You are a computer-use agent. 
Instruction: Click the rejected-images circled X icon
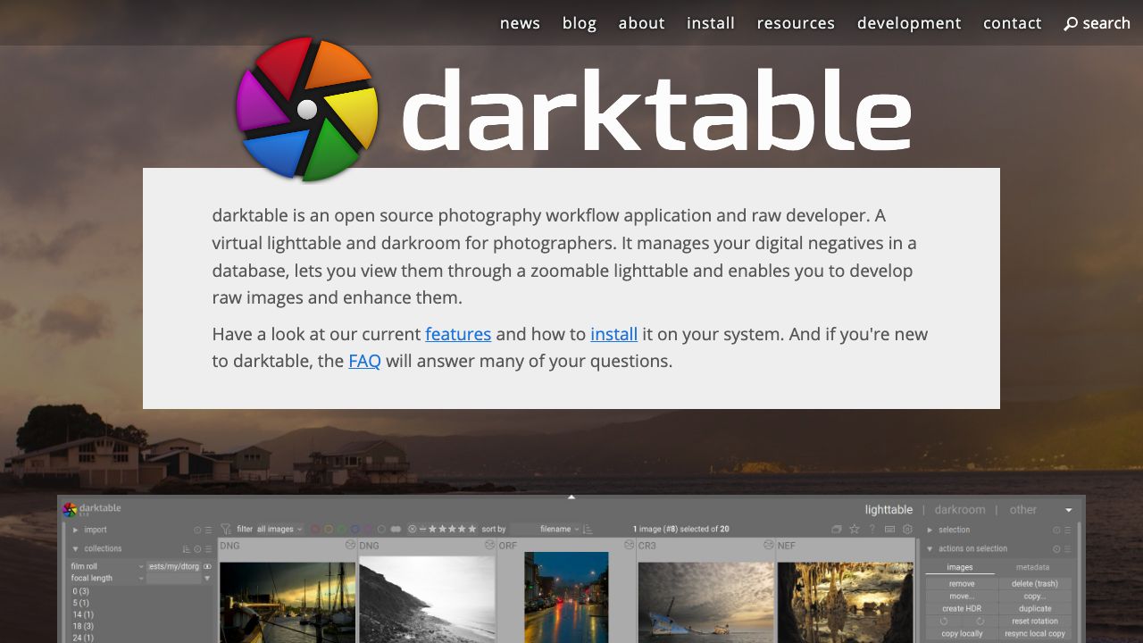tap(412, 530)
